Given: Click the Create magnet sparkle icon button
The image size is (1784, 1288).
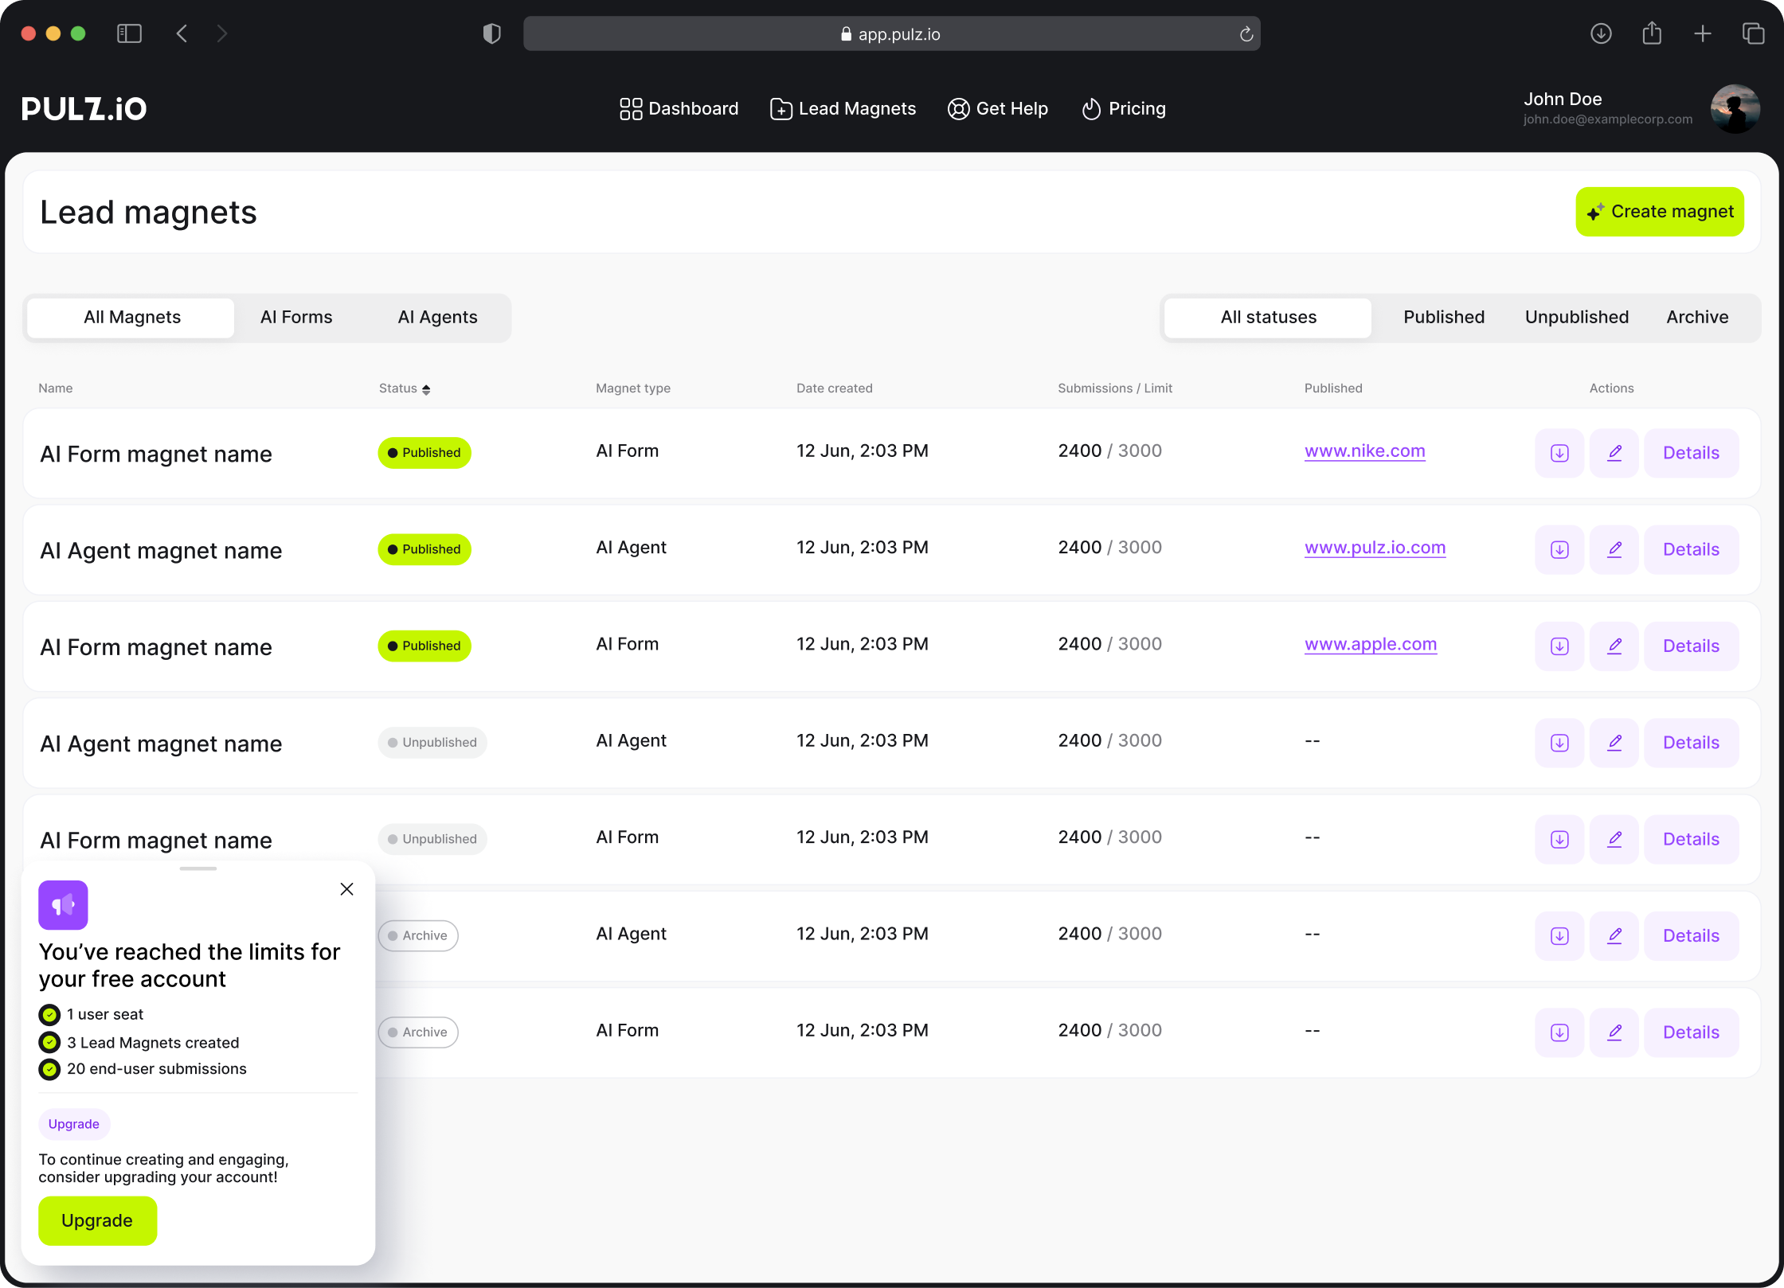Looking at the screenshot, I should pyautogui.click(x=1597, y=210).
